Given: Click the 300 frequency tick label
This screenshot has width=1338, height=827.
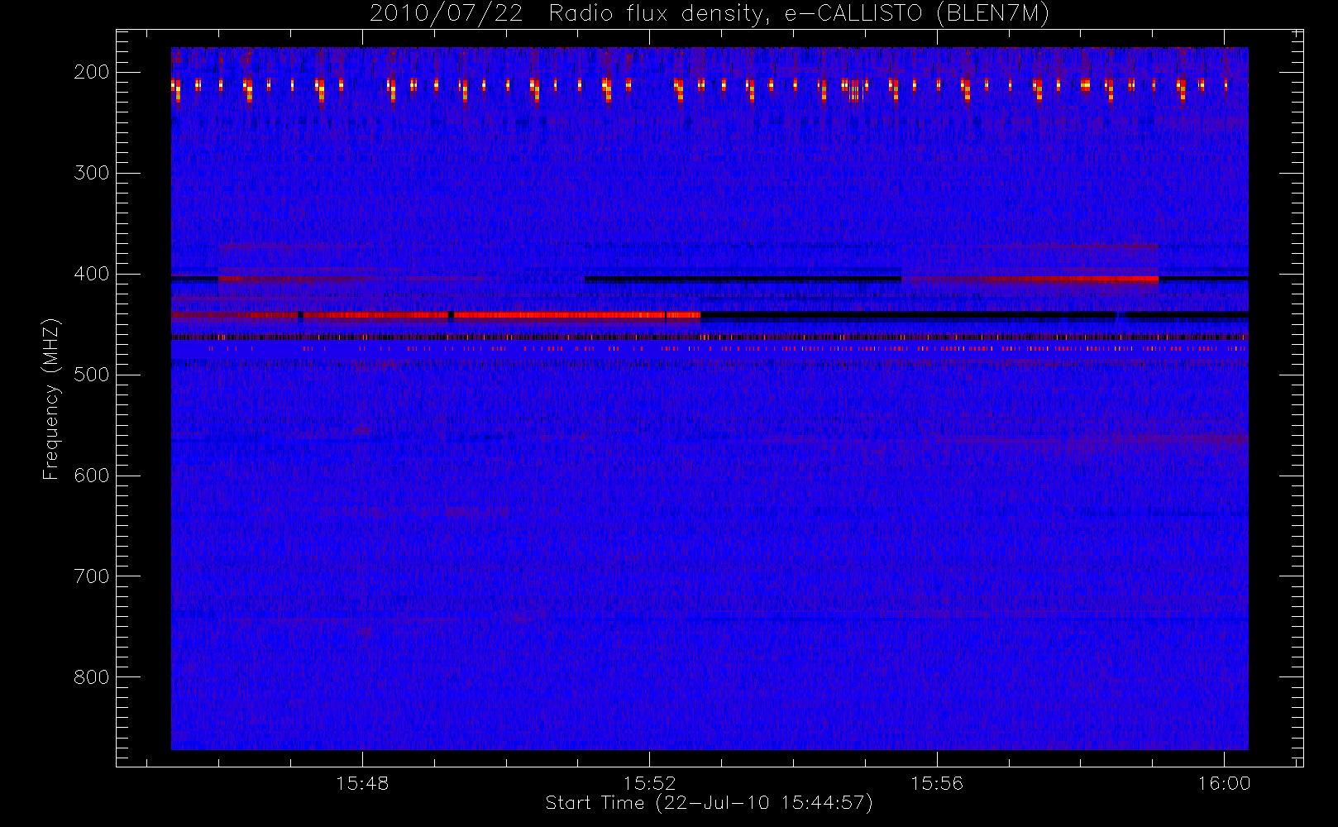Looking at the screenshot, I should point(92,173).
